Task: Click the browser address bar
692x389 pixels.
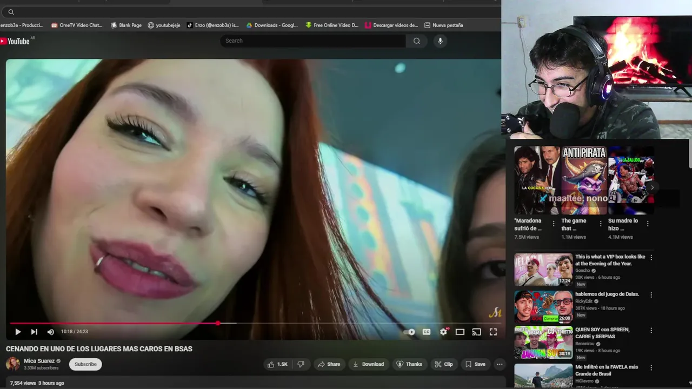Action: [251, 12]
